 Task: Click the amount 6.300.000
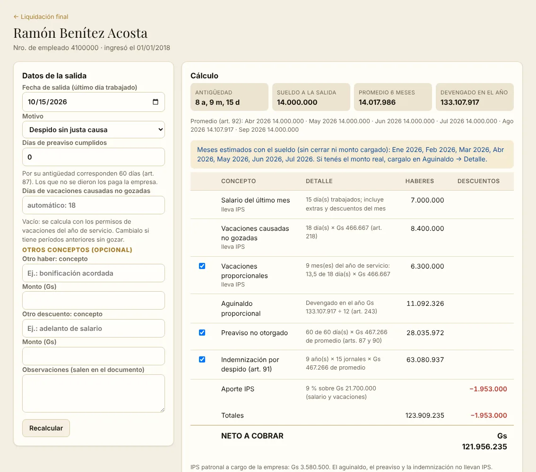427,266
